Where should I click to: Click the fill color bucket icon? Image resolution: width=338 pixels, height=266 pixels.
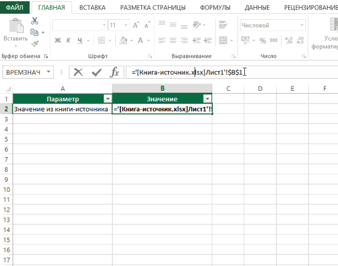124,40
